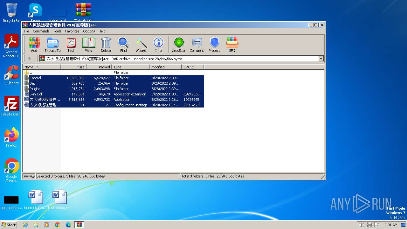407x229 pixels.
Task: Open the Help menu
Action: 102,31
